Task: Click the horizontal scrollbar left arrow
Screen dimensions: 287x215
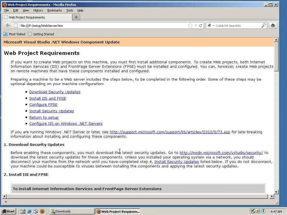Action: [x=4, y=196]
